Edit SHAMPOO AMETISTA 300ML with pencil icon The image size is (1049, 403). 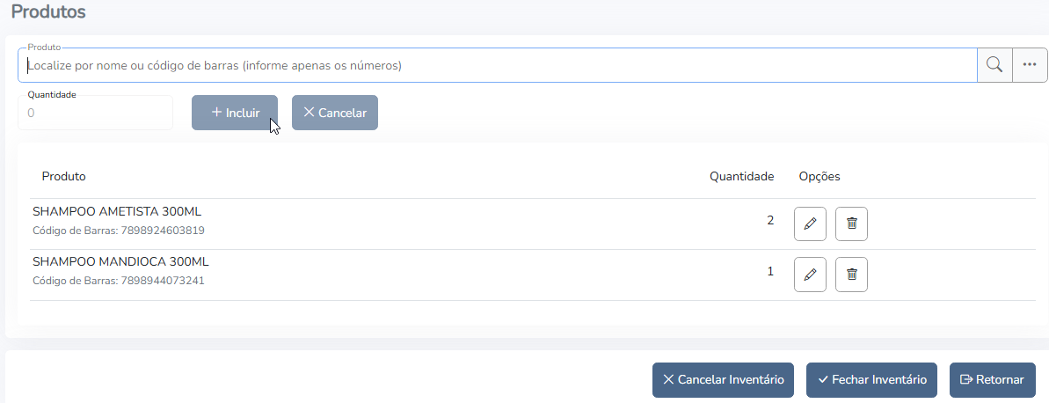pyautogui.click(x=810, y=223)
